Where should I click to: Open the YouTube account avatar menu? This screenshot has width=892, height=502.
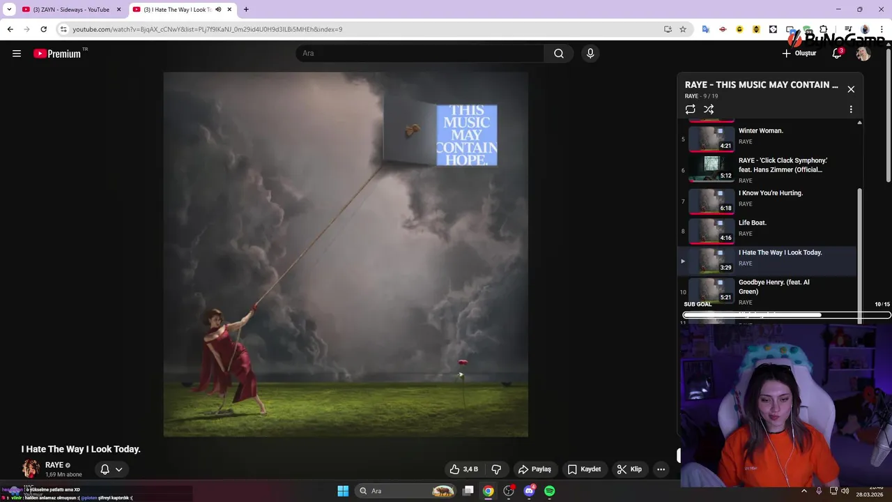863,54
